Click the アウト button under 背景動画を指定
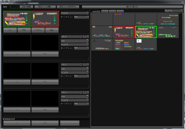Viewport: 185px width, 129px height. tap(45, 123)
